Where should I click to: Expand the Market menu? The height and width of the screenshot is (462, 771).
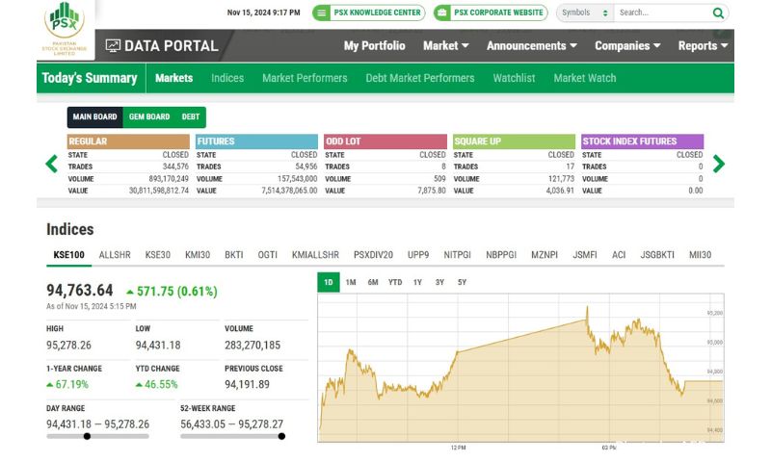(x=445, y=45)
